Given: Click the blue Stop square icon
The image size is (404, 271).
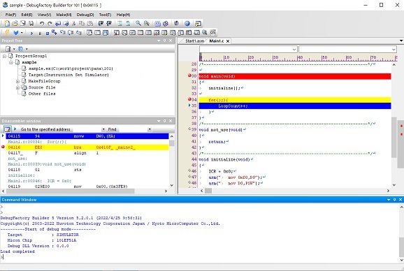Looking at the screenshot, I should (x=48, y=33).
